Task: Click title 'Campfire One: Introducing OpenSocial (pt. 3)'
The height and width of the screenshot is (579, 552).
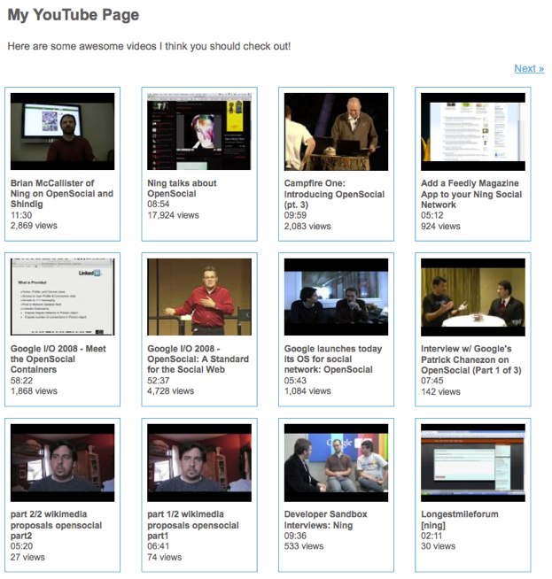Action: (334, 194)
